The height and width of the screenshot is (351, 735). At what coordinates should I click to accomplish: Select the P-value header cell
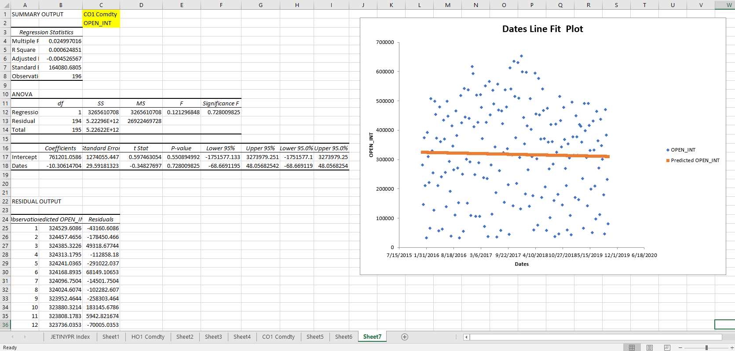pos(182,148)
